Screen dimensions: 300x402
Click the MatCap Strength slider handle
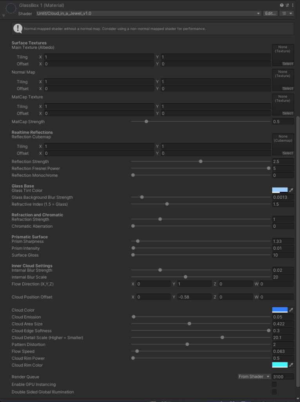[x=146, y=122]
